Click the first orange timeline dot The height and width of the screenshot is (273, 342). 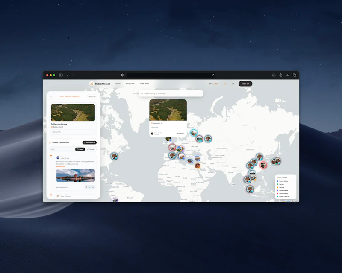point(51,155)
